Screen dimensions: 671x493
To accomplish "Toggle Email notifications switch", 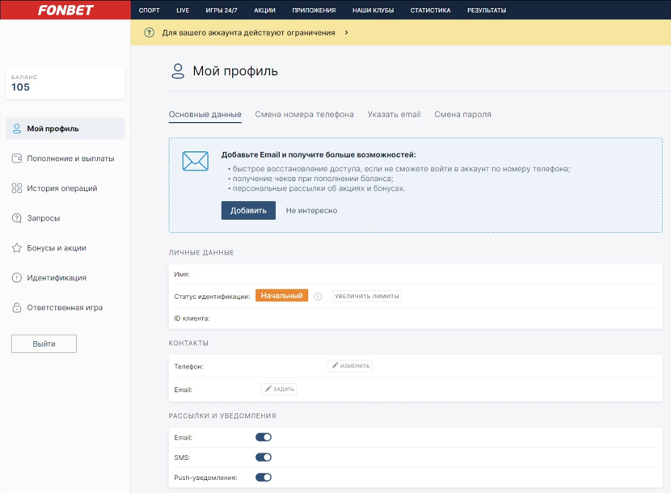I will (264, 437).
